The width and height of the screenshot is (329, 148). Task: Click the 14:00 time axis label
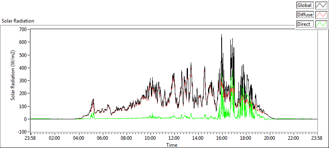pyautogui.click(x=198, y=138)
